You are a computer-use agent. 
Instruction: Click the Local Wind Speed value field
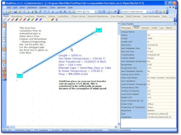tap(161, 94)
